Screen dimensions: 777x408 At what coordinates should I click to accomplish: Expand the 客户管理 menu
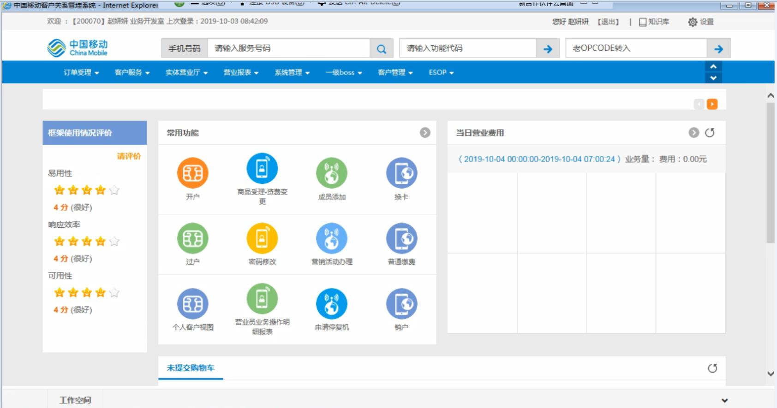[x=395, y=72]
